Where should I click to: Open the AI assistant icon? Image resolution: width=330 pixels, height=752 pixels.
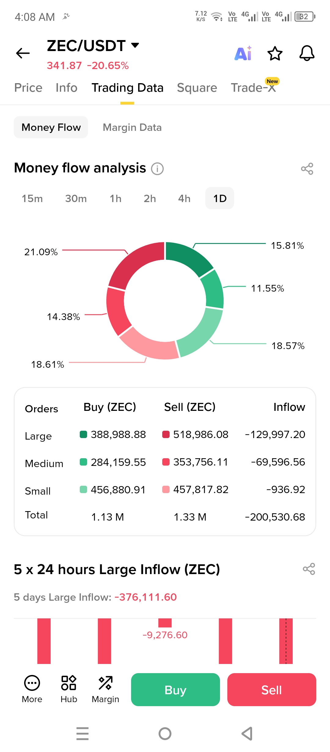[x=243, y=53]
